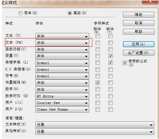Screen dimensions: 159x139
Task: Open the 文本样式(X) language dropdown
Action: 95,125
